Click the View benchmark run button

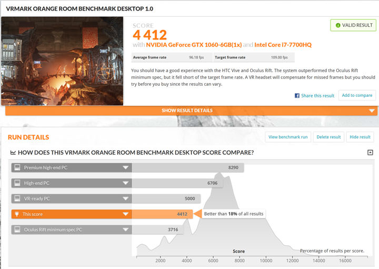point(288,137)
